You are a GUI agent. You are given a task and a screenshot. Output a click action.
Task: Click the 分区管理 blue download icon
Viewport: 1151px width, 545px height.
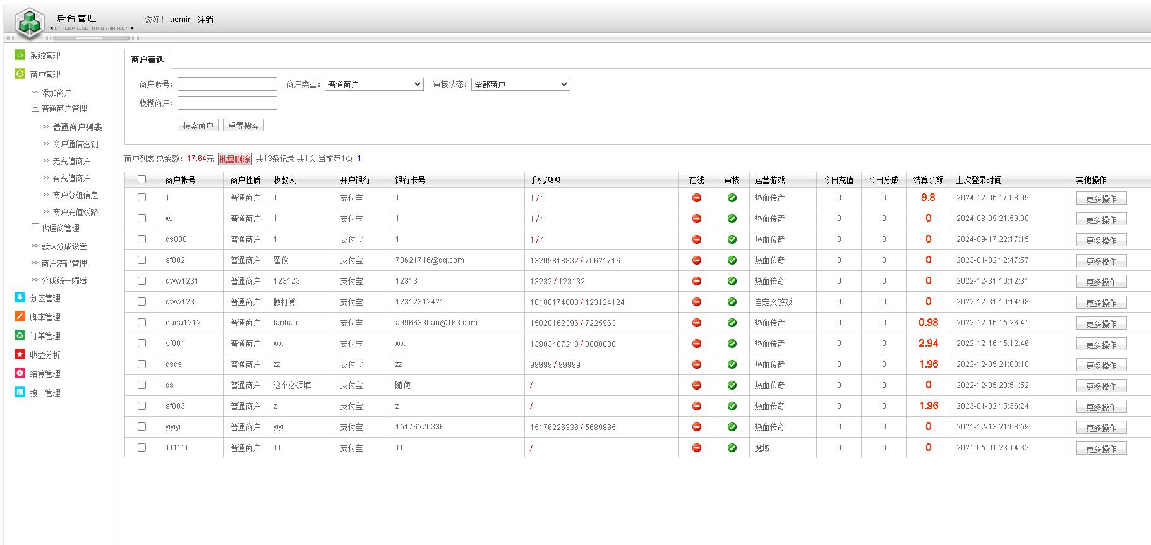pyautogui.click(x=20, y=298)
